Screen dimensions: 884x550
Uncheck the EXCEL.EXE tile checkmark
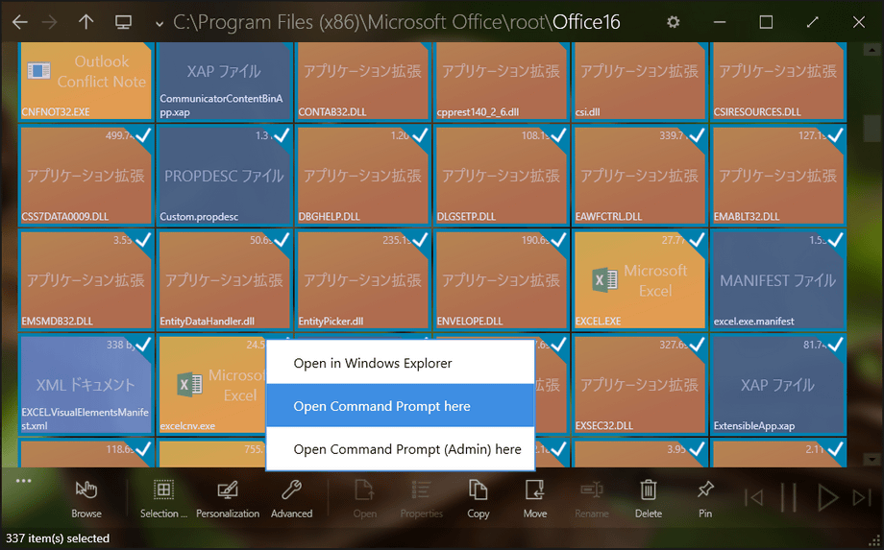tap(697, 240)
